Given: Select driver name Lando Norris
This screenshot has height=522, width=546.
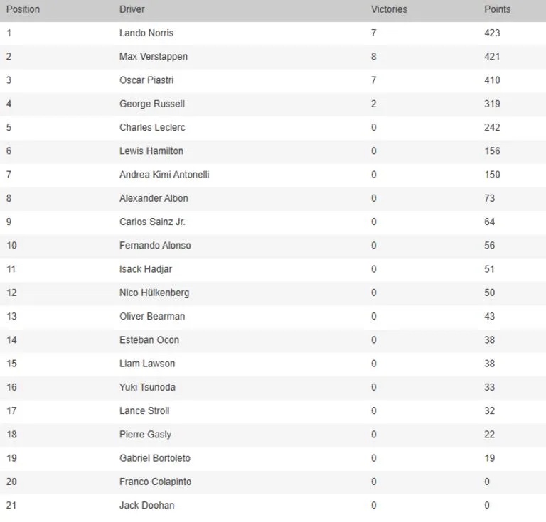Looking at the screenshot, I should click(x=146, y=33).
